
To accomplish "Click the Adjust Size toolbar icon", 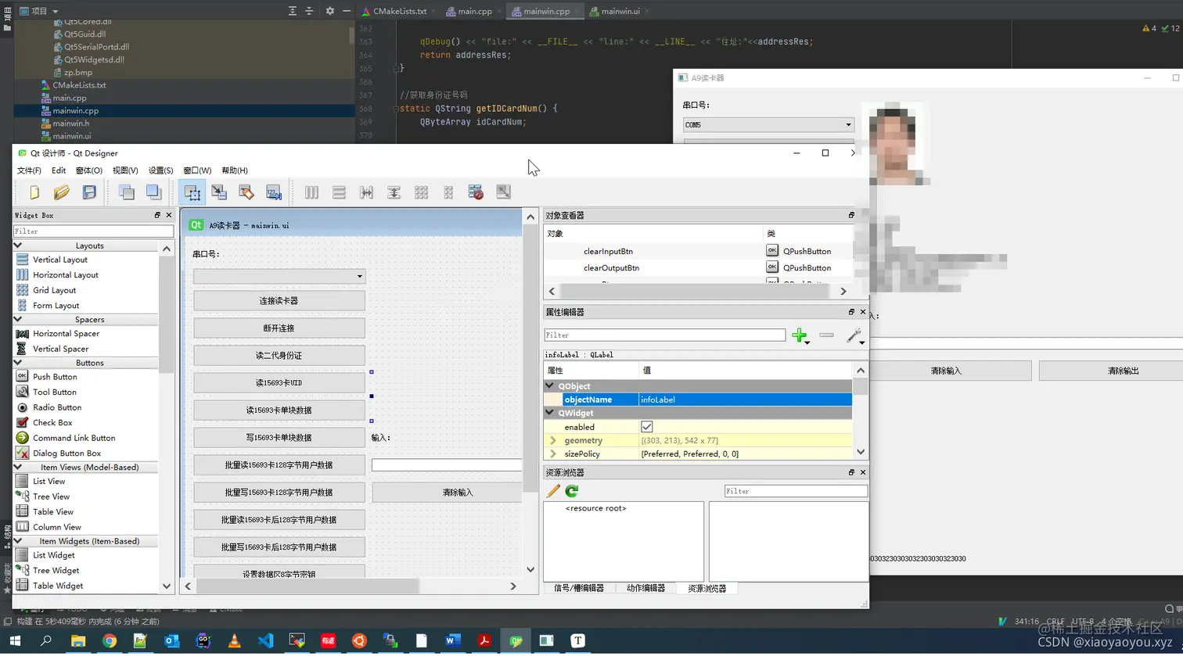I will point(503,192).
